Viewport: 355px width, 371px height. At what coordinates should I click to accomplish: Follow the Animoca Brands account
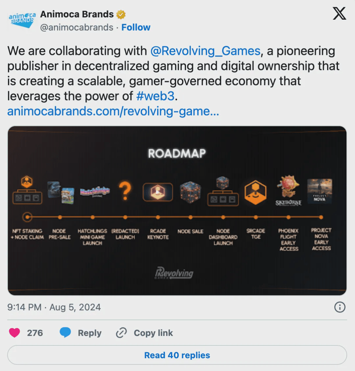click(136, 27)
